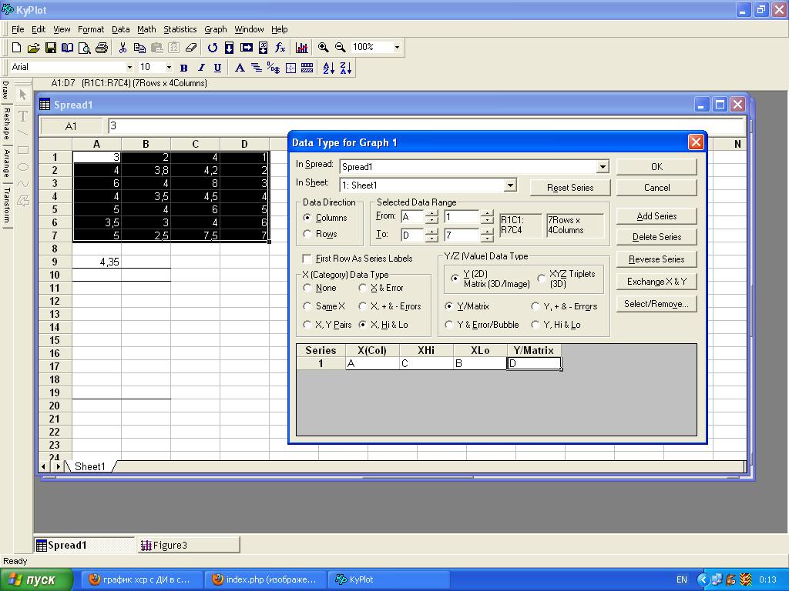Viewport: 789px width, 591px height.
Task: Click the Sort Ascending A-Z icon
Action: coord(328,68)
